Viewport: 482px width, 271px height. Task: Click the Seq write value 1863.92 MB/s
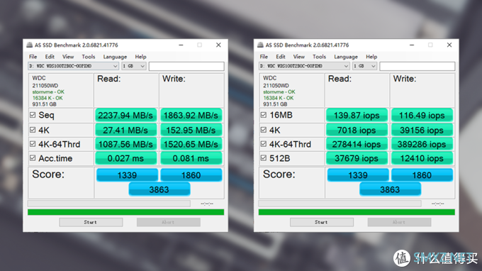pyautogui.click(x=191, y=116)
